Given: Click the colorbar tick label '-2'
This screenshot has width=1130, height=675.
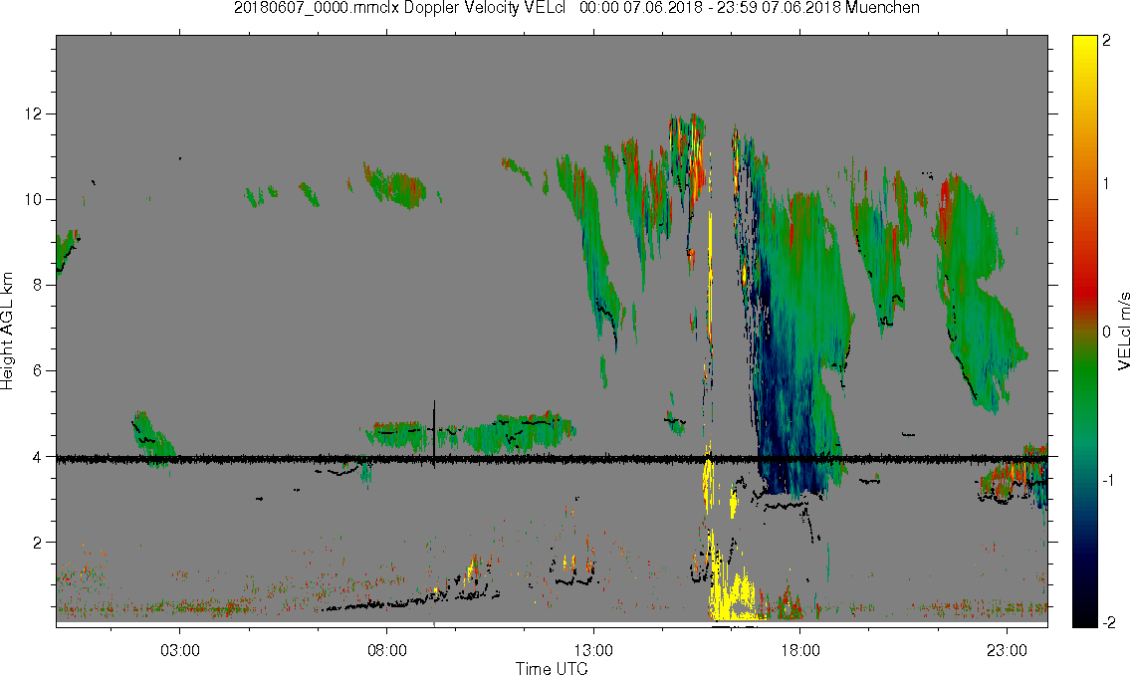Looking at the screenshot, I should 1107,622.
